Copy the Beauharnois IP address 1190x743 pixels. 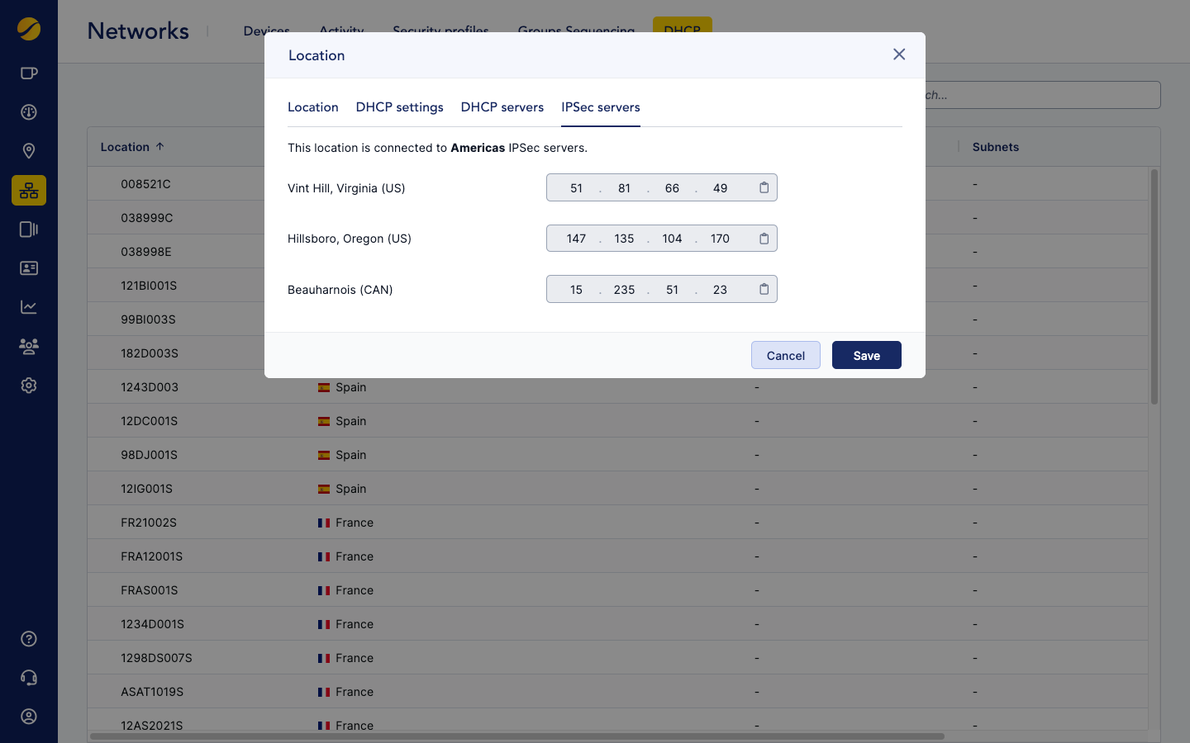[x=764, y=290]
